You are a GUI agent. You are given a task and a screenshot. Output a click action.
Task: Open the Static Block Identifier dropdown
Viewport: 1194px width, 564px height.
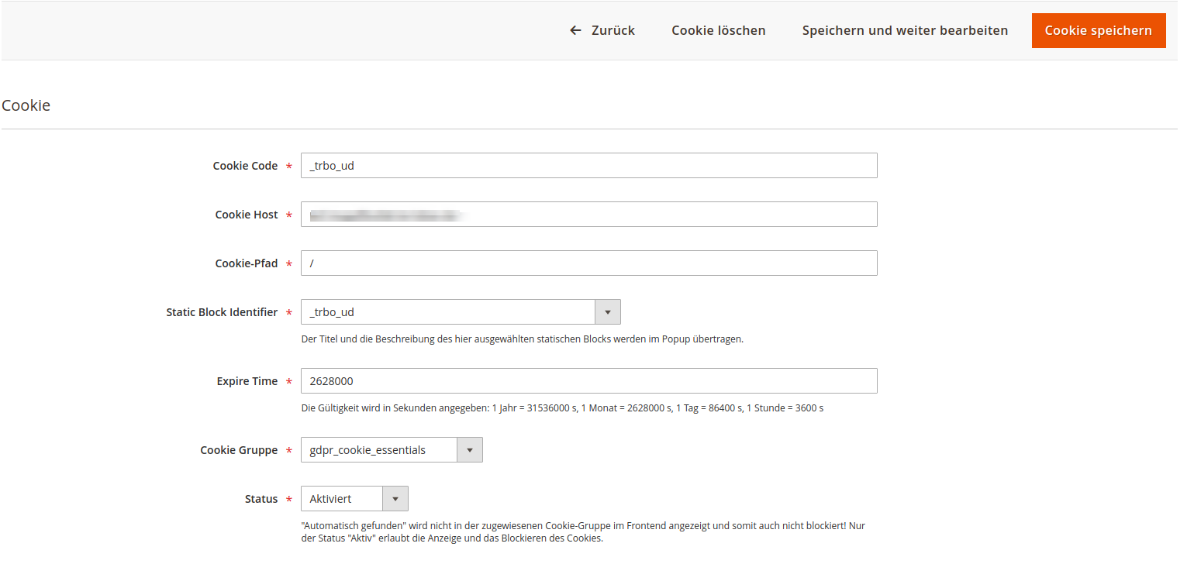[x=461, y=312]
